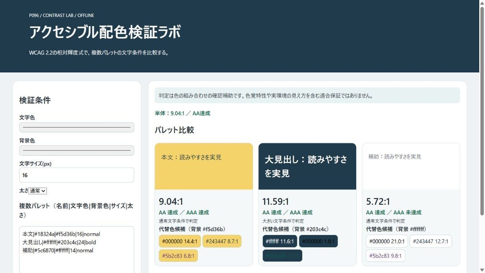The height and width of the screenshot is (273, 485).
Task: Click the 検証条件 heading
Action: (x=35, y=100)
